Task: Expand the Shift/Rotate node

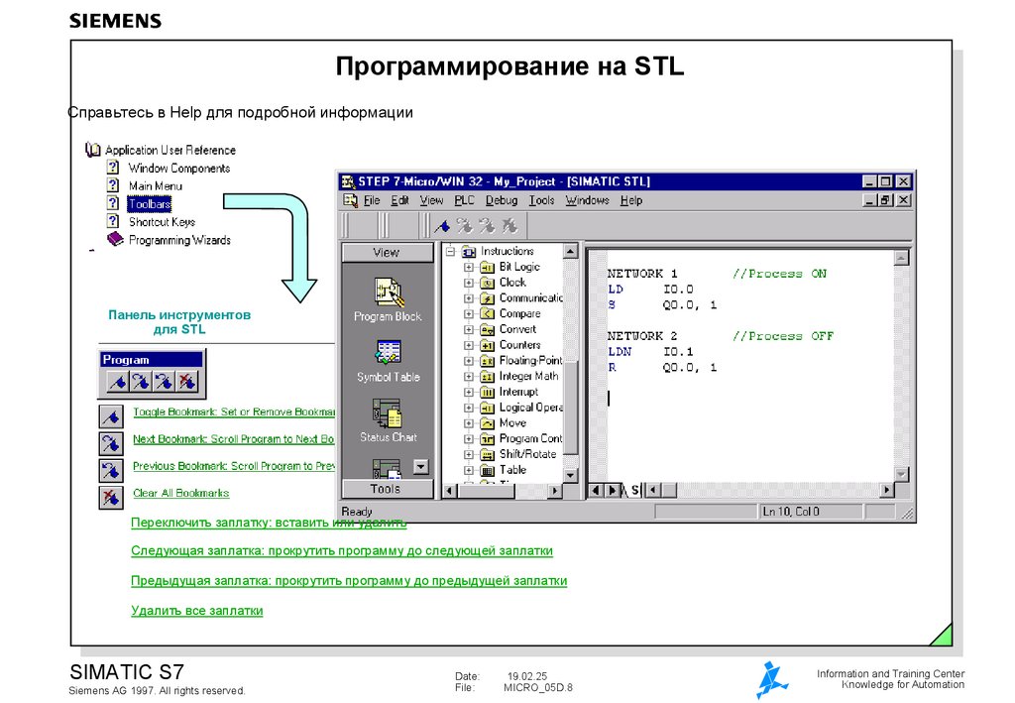Action: [469, 454]
